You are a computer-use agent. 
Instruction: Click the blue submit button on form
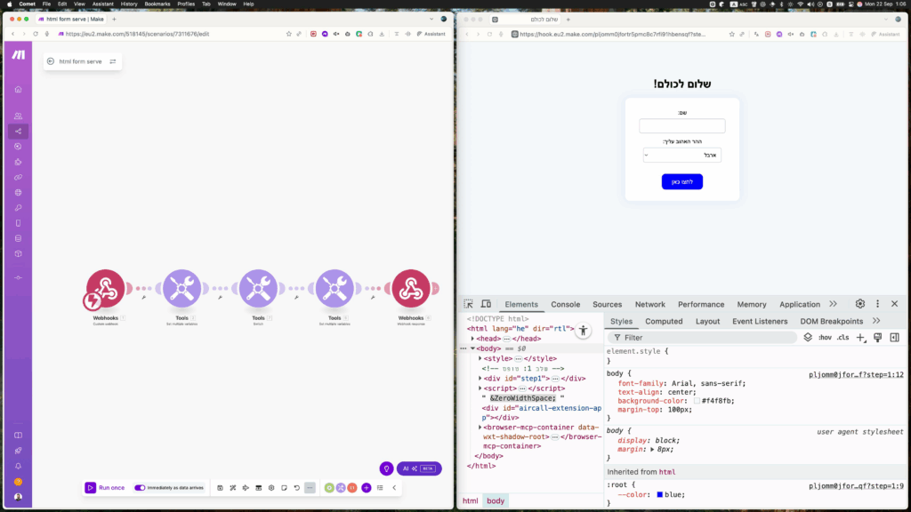point(682,181)
